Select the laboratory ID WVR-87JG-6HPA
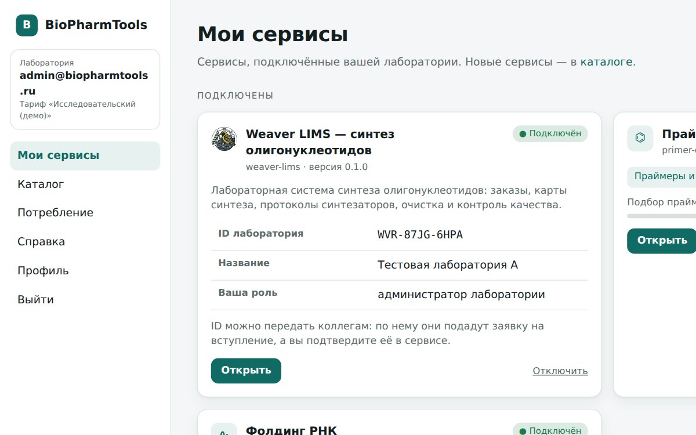The image size is (696, 435). pos(420,235)
